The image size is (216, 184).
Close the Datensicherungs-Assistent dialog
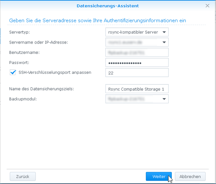(207, 6)
